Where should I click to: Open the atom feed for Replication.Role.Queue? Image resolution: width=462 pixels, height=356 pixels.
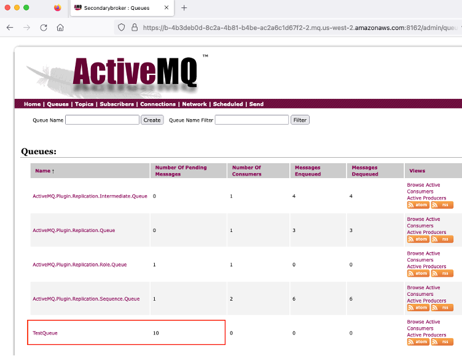[x=418, y=273]
